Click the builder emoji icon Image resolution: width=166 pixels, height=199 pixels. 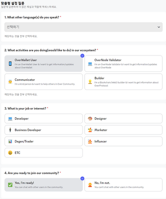(90, 82)
